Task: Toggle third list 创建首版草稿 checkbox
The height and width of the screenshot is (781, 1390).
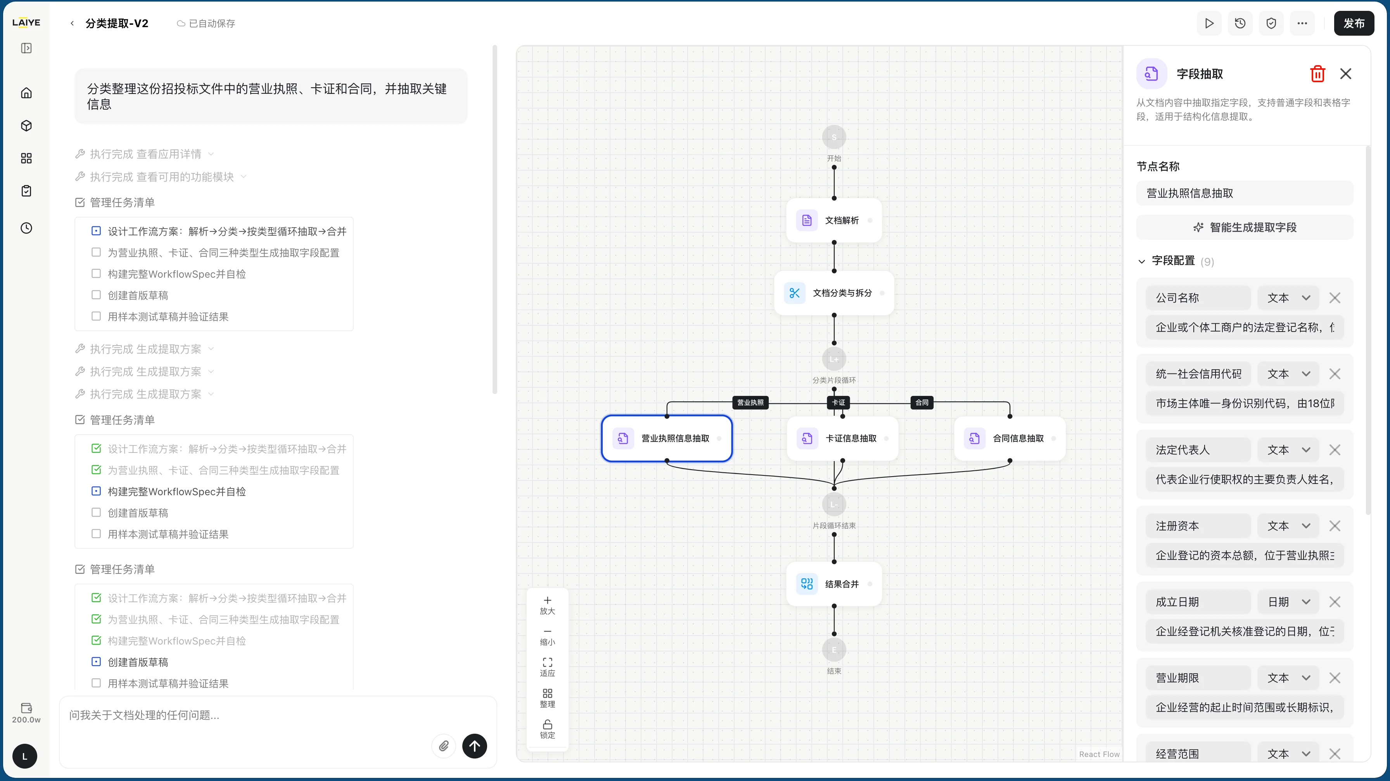Action: (96, 661)
